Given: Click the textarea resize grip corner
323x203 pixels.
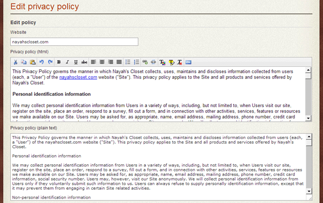Looking at the screenshot, I should [310, 198].
